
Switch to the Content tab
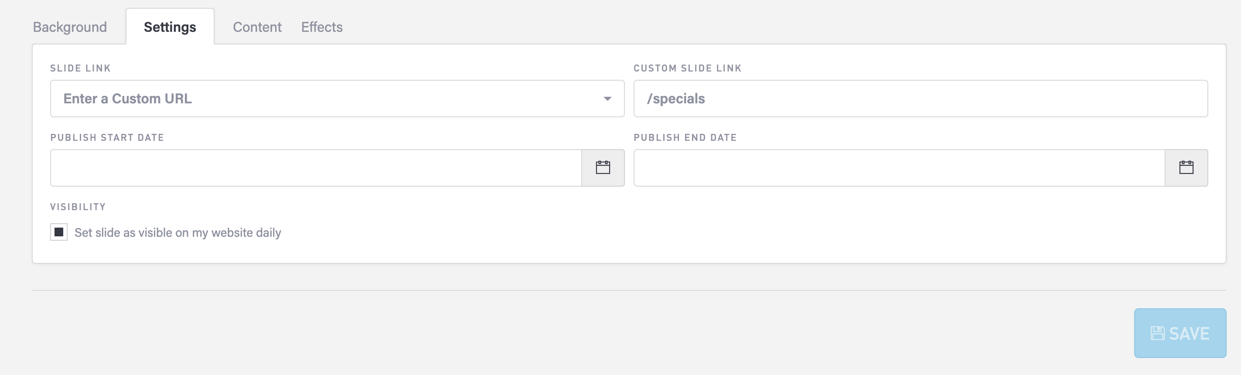(257, 27)
